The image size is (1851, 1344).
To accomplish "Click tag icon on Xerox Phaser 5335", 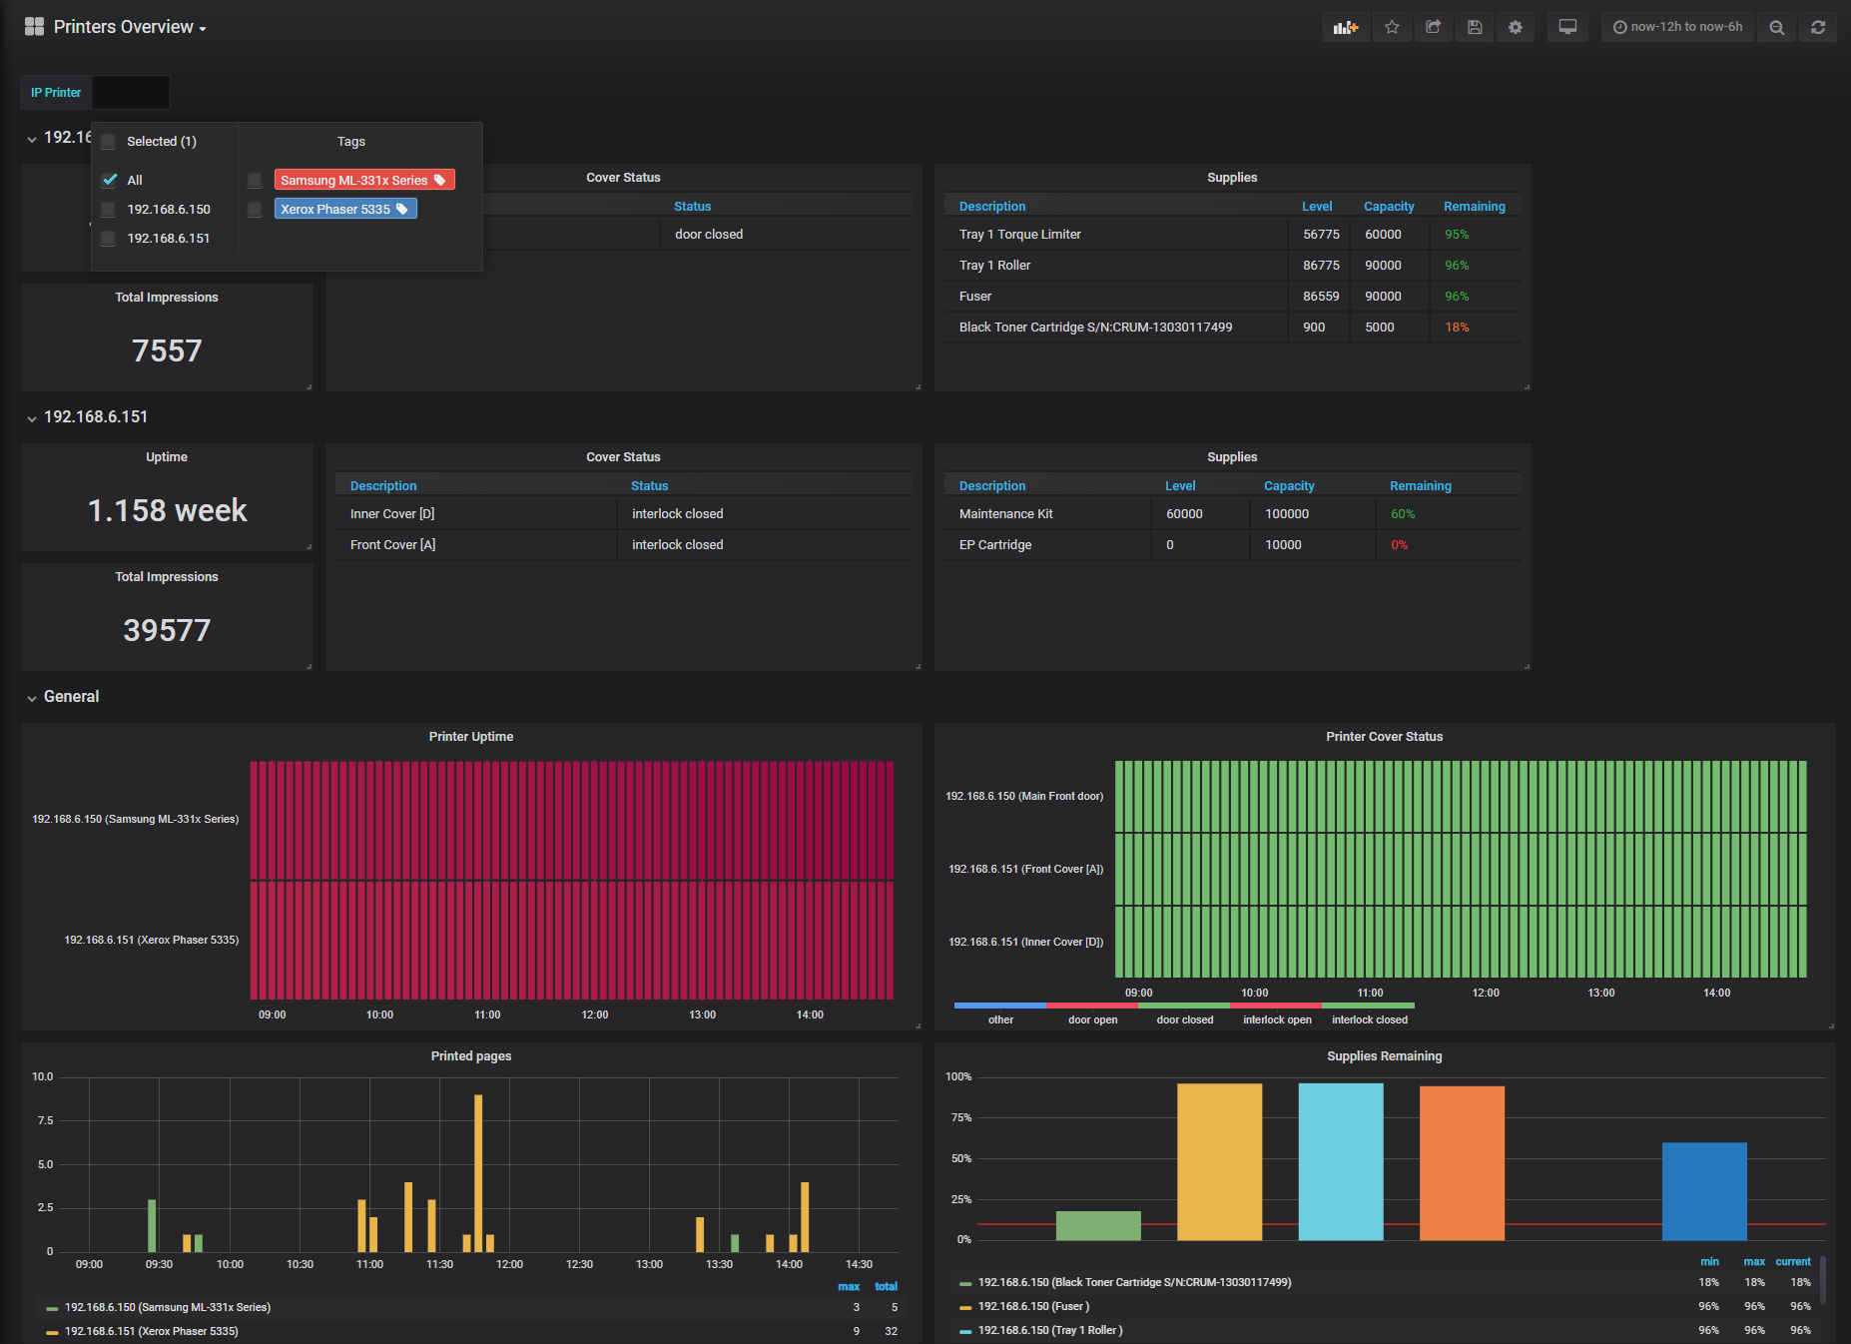I will [x=402, y=209].
